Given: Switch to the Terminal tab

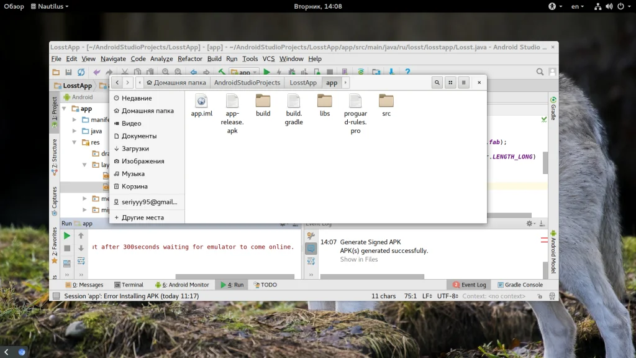Looking at the screenshot, I should click(128, 285).
